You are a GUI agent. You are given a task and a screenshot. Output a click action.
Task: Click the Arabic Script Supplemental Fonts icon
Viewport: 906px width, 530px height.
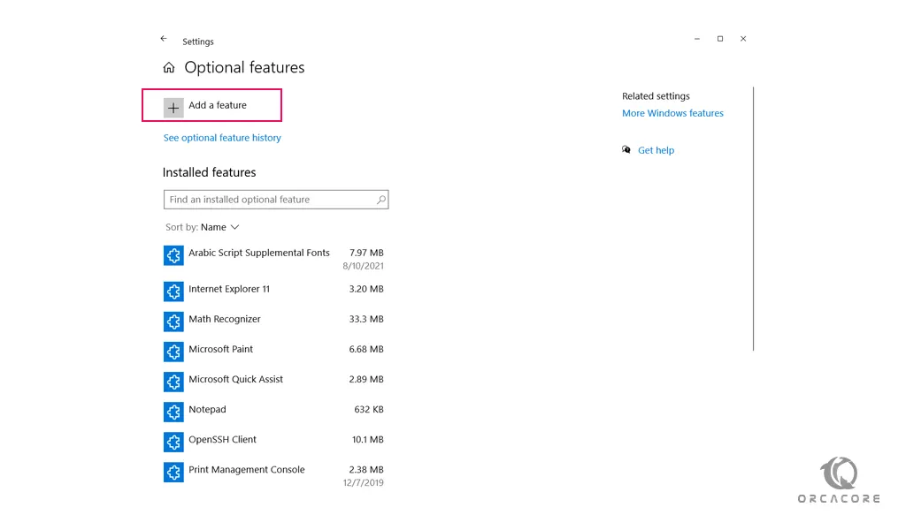[173, 255]
